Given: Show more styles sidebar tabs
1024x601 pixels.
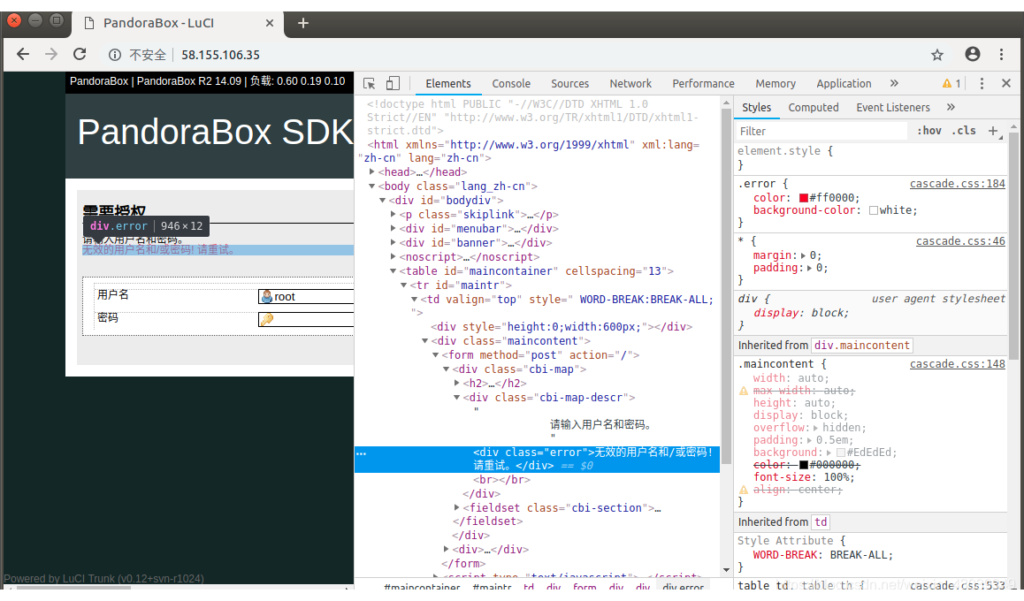Looking at the screenshot, I should pyautogui.click(x=951, y=108).
